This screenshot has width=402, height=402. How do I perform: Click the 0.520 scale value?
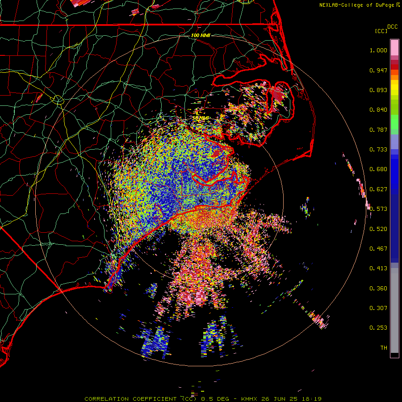click(x=378, y=229)
